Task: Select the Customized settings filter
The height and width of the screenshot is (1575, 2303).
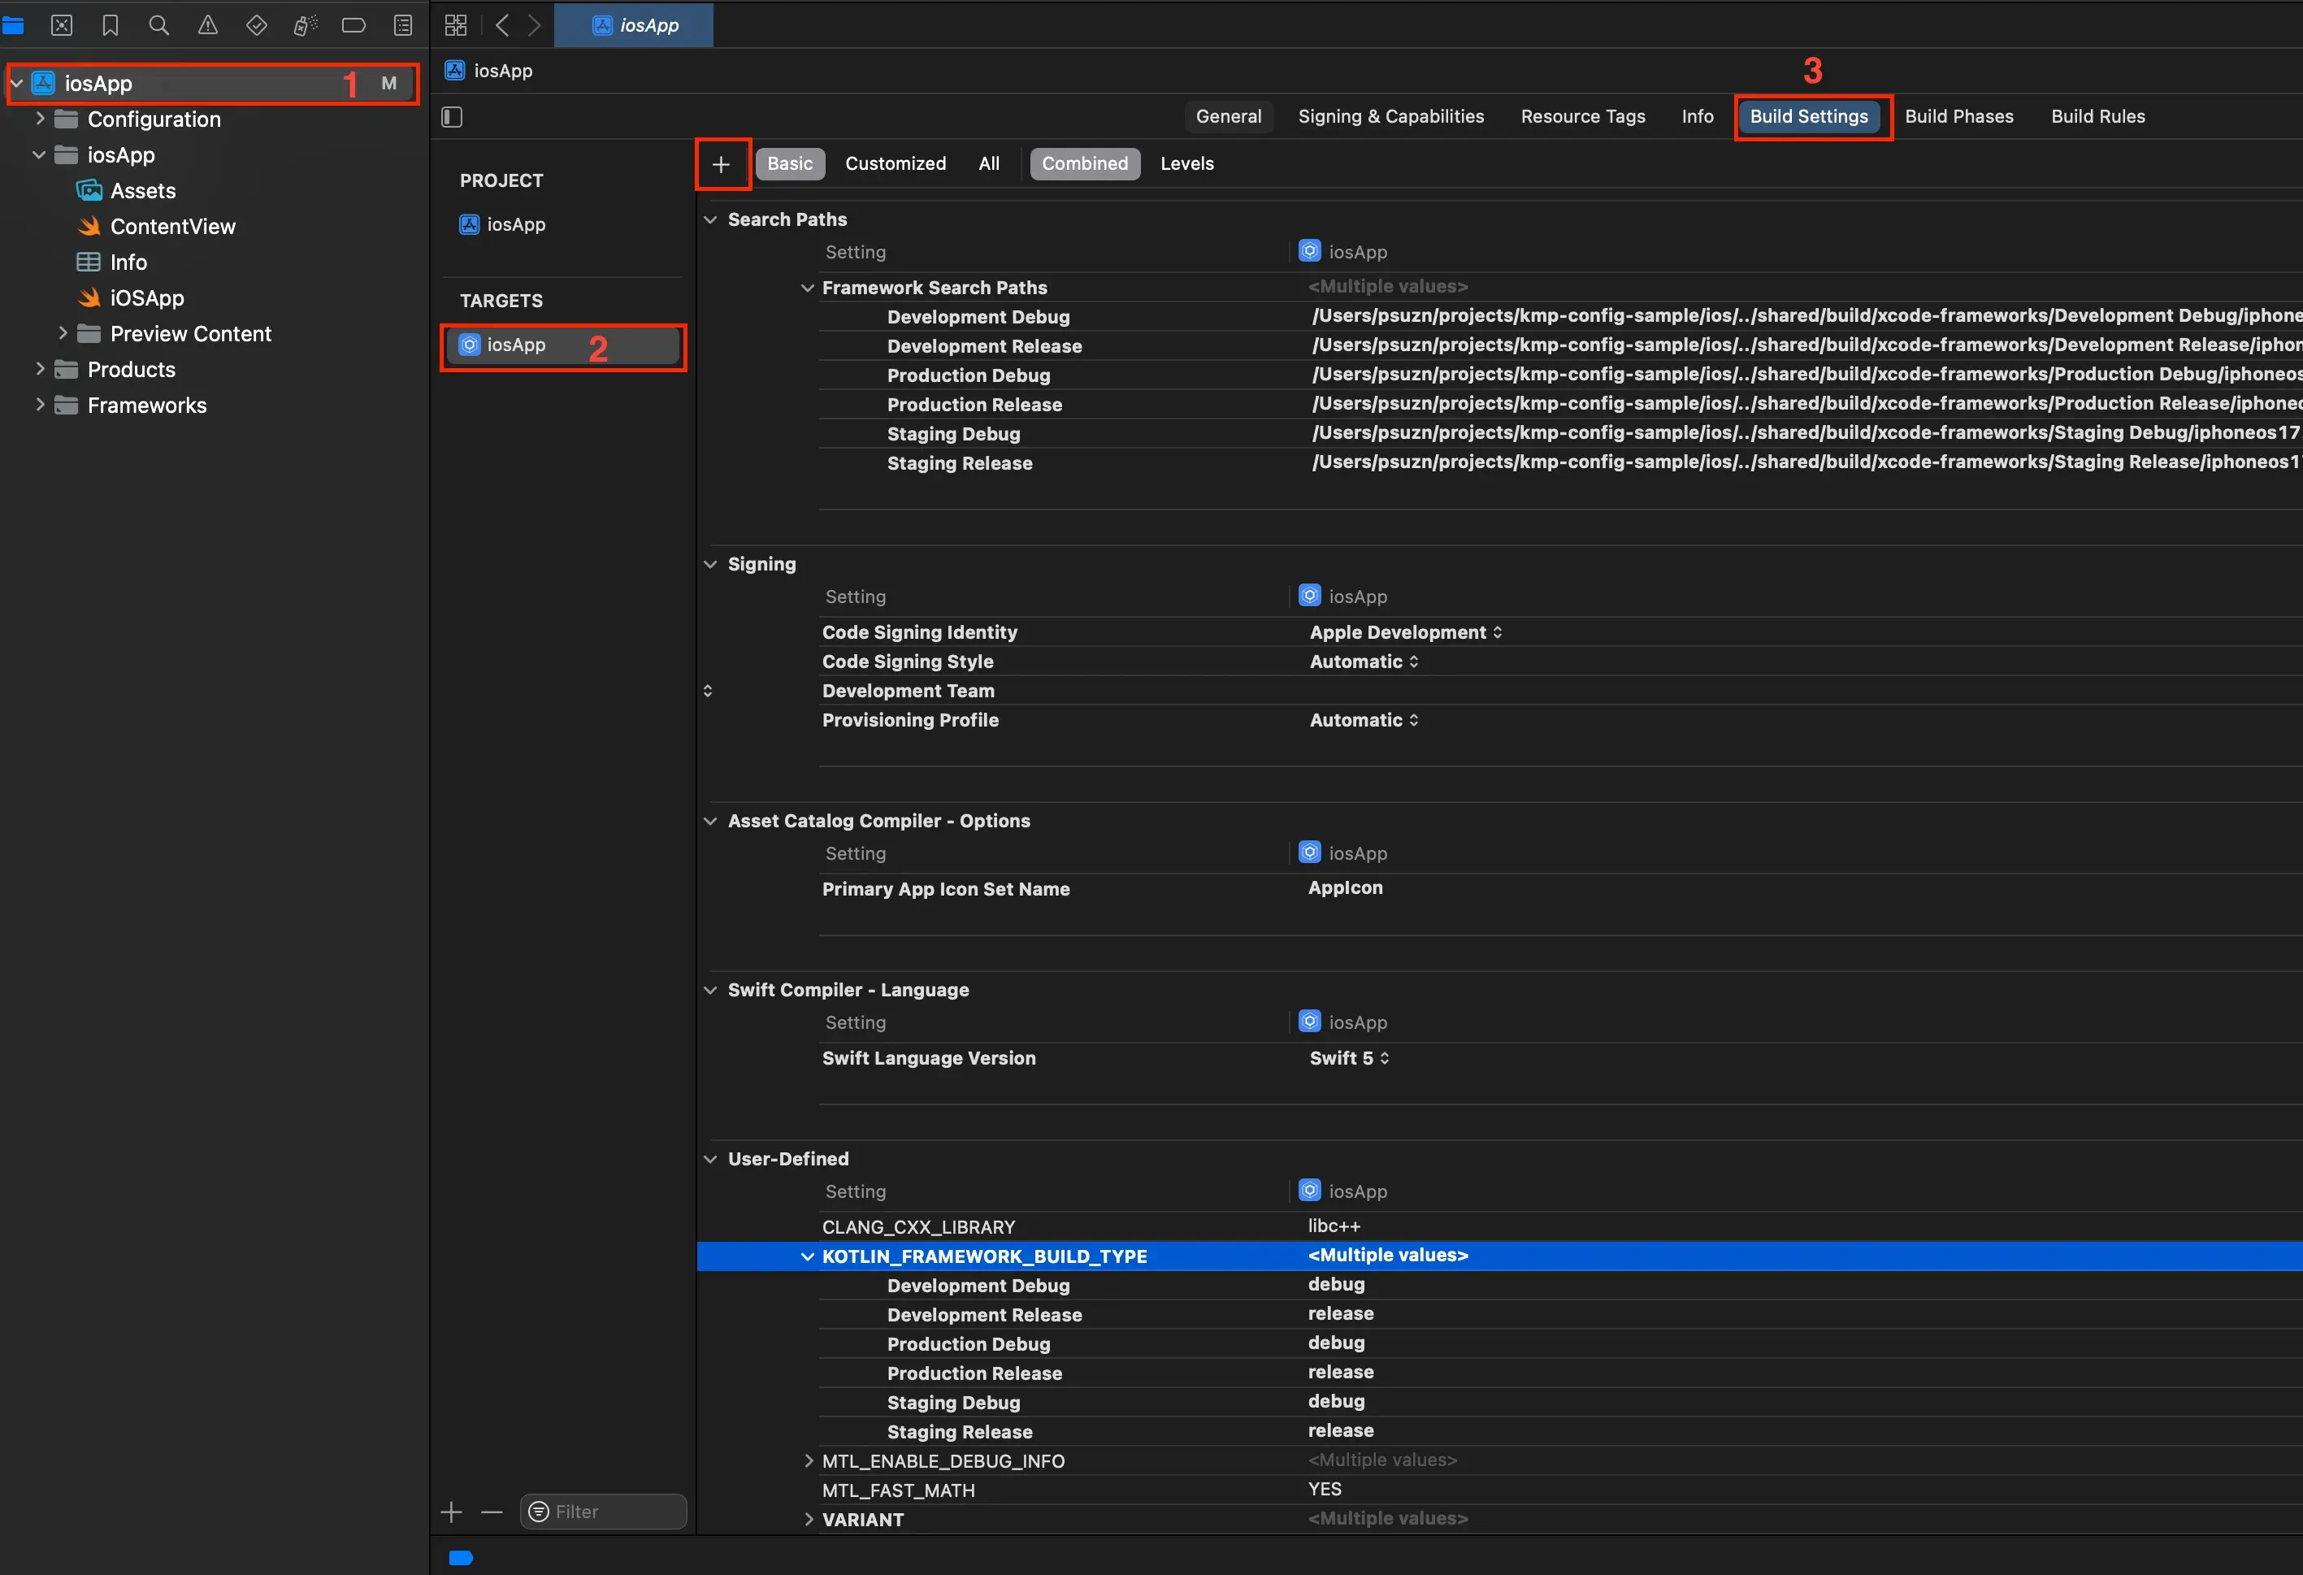Action: (x=895, y=163)
